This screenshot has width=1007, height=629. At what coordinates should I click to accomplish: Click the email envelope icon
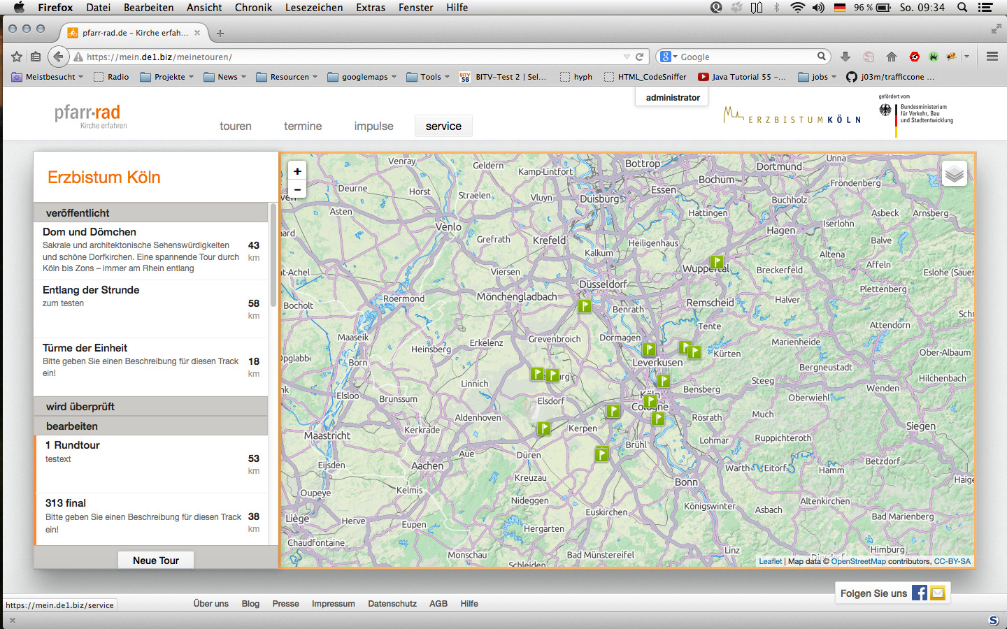tap(938, 593)
